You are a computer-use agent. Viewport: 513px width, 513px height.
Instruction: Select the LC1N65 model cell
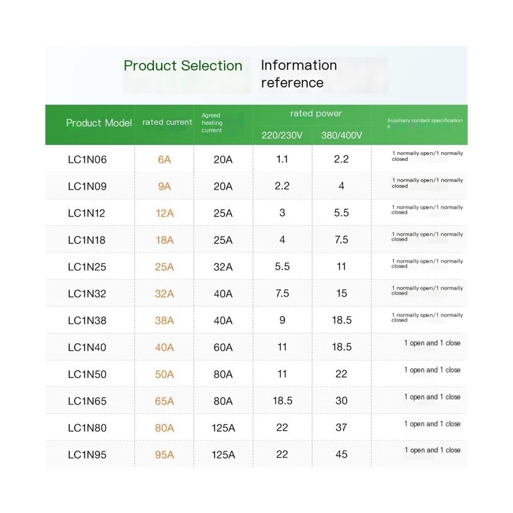87,401
